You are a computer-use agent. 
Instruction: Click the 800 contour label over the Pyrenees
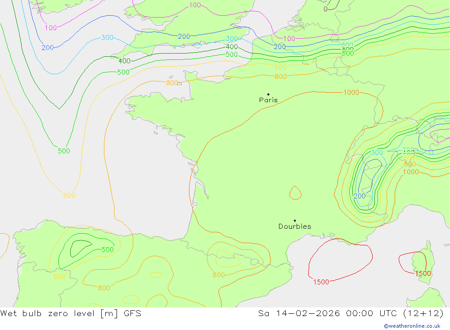218,275
